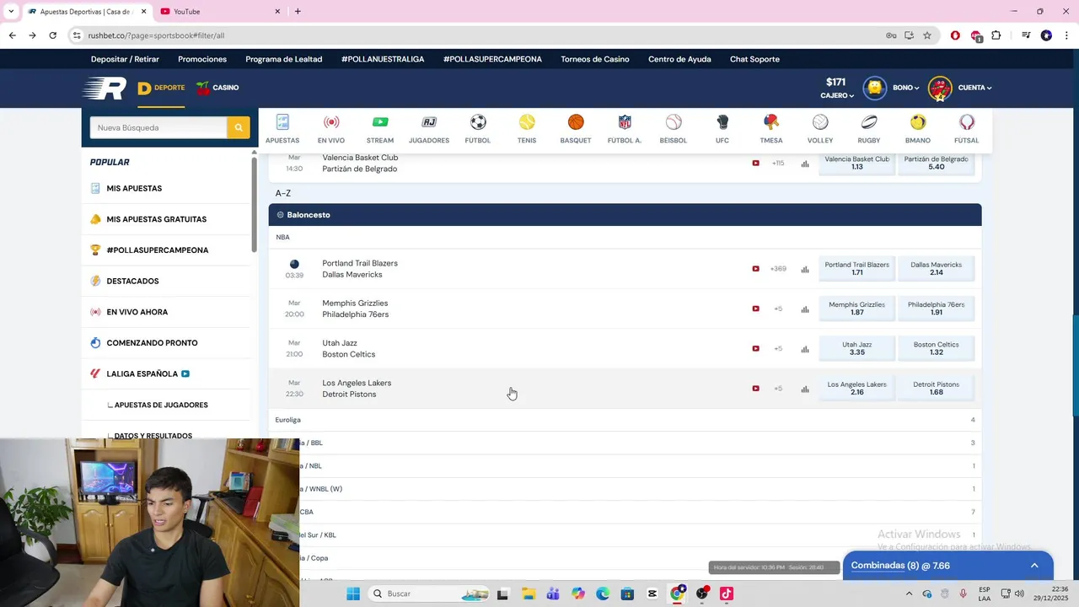Open Mis Apuestas in sidebar

pos(134,189)
